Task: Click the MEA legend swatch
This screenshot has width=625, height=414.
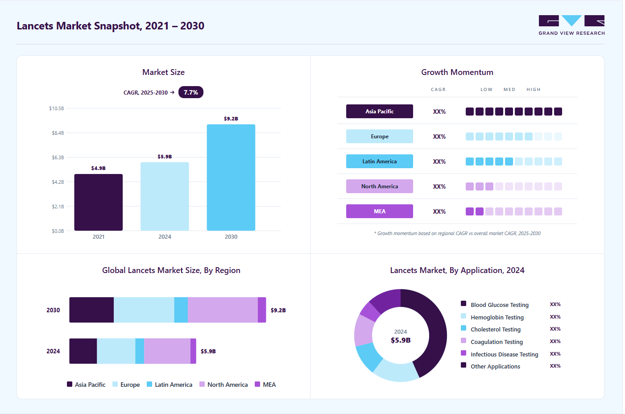Action: [257, 384]
